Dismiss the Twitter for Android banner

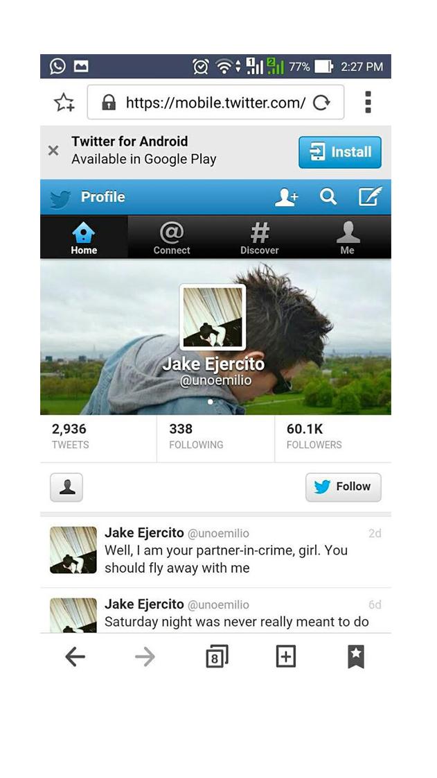click(53, 151)
